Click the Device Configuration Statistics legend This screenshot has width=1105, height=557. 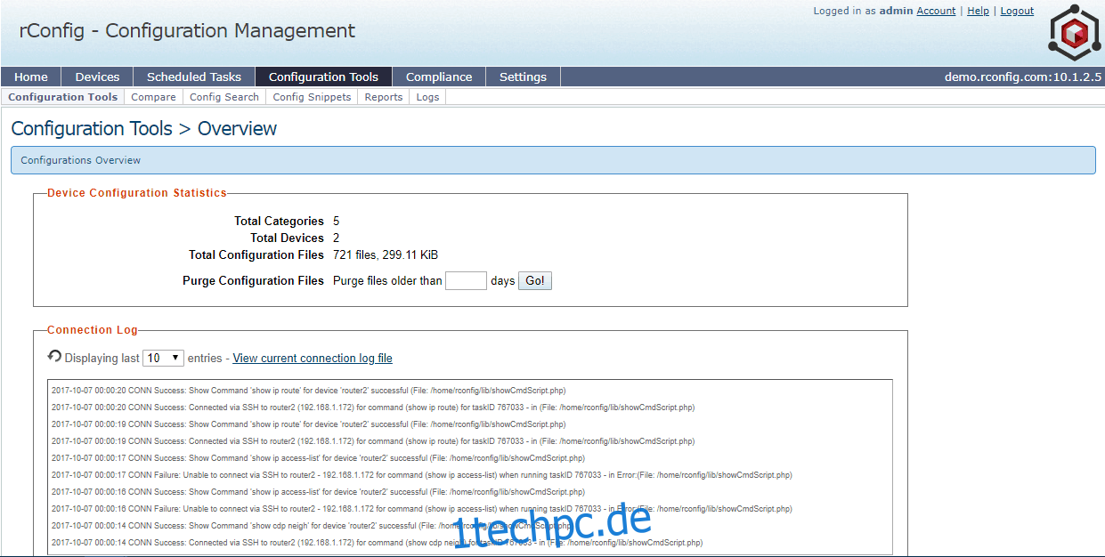click(x=137, y=193)
